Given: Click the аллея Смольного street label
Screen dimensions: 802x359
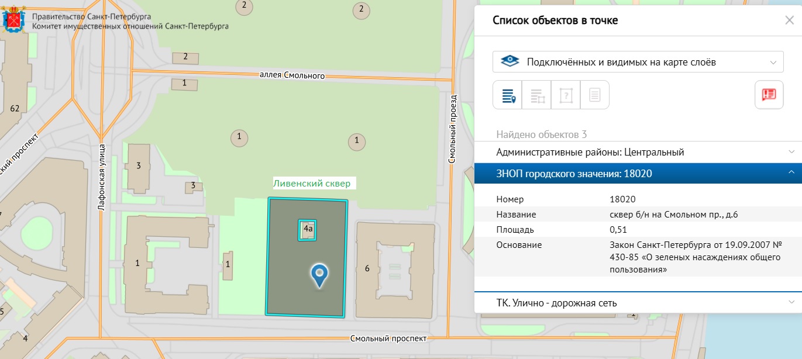Looking at the screenshot, I should 292,75.
